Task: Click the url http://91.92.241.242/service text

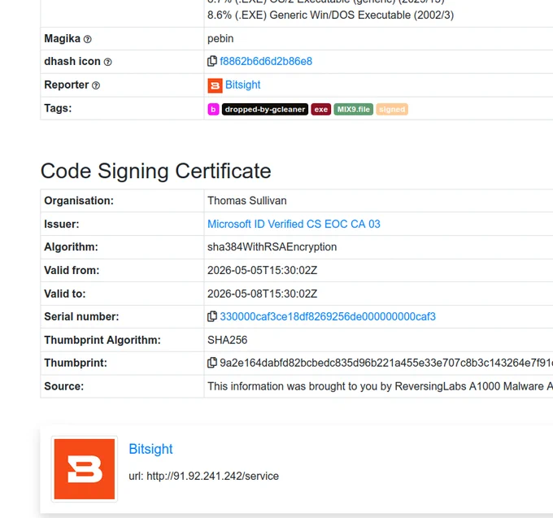Action: [x=204, y=476]
